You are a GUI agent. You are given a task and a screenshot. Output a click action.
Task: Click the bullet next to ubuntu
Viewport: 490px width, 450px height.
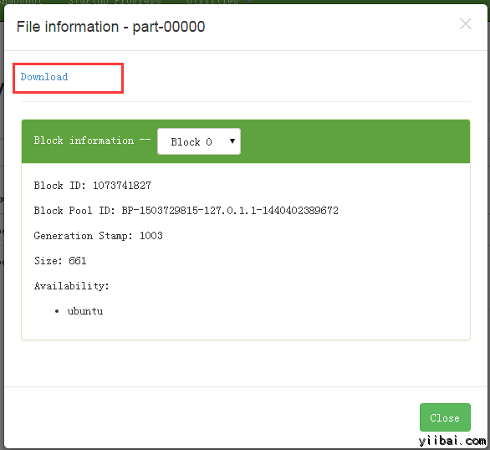(x=57, y=311)
